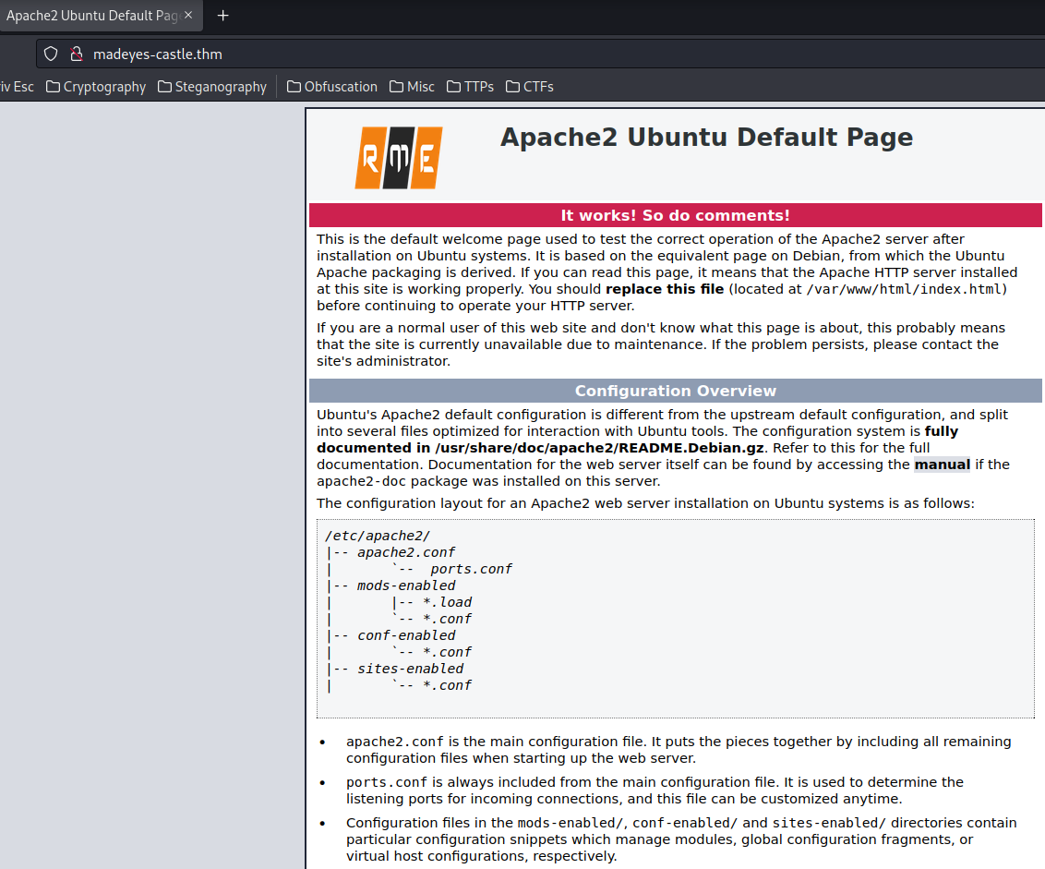Open the Obfuscation bookmarks folder
Image resolution: width=1045 pixels, height=869 pixels.
(332, 87)
